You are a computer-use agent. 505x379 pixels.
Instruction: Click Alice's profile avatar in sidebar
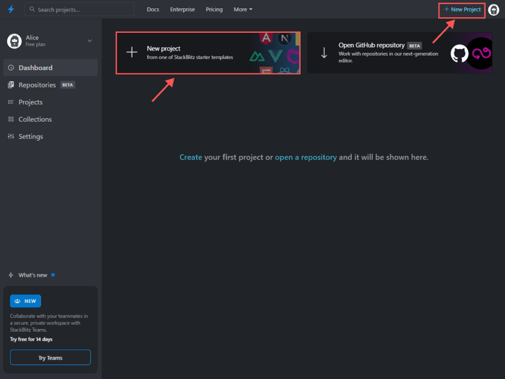point(14,41)
